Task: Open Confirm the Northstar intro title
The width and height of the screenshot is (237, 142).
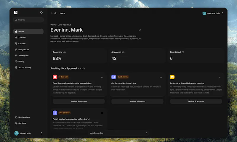Action: pos(124,83)
